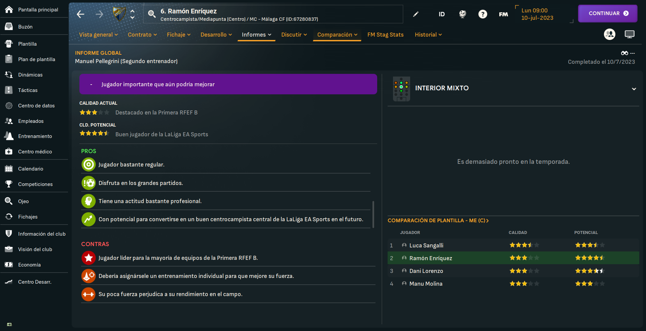Step through players with up/down arrows

coord(133,14)
